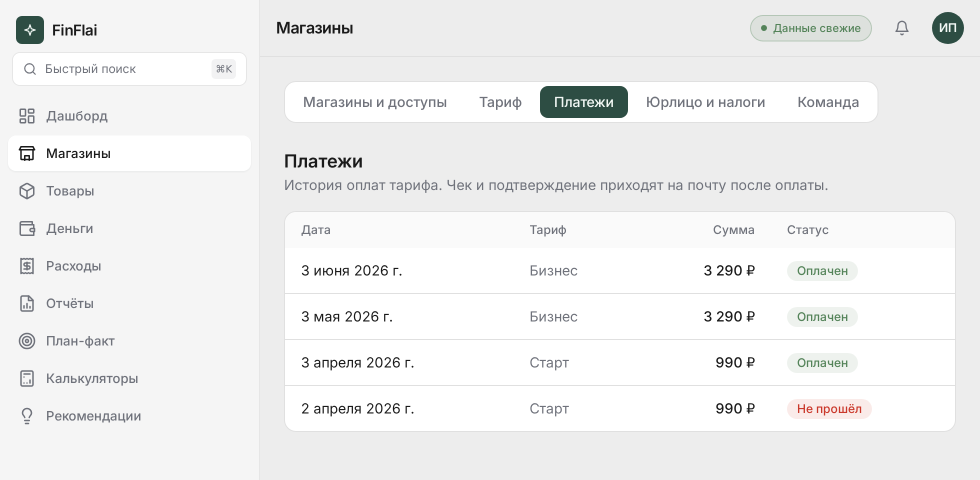Click the Тариф column header
The height and width of the screenshot is (480, 980).
(x=548, y=230)
